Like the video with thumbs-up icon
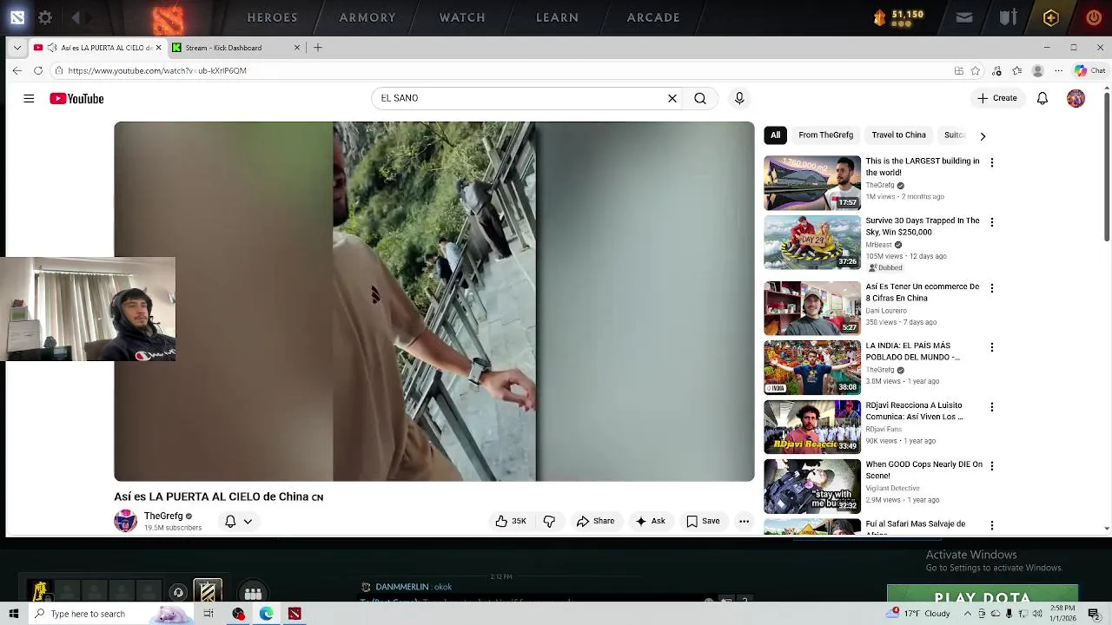1112x625 pixels. click(x=511, y=521)
